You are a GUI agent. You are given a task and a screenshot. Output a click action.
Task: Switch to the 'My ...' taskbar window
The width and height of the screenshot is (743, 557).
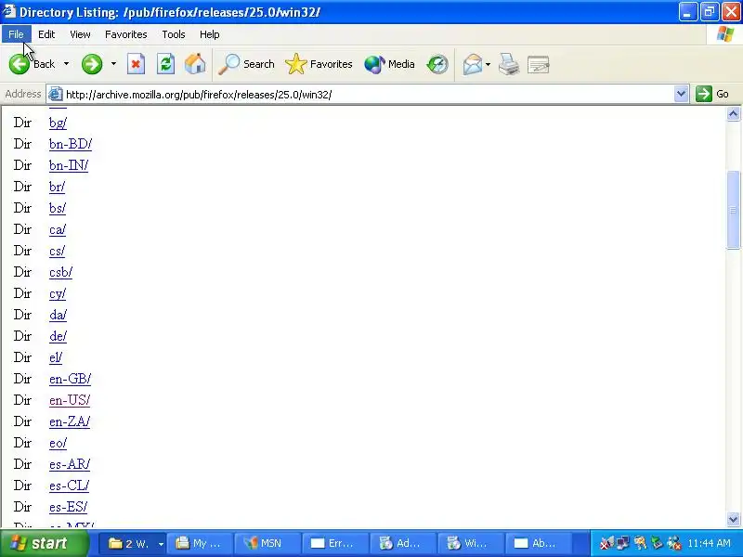(199, 543)
